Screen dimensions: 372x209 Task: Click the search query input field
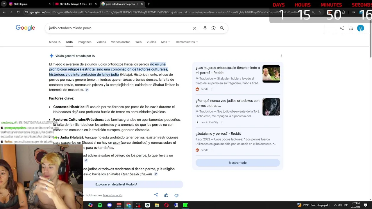point(119,28)
